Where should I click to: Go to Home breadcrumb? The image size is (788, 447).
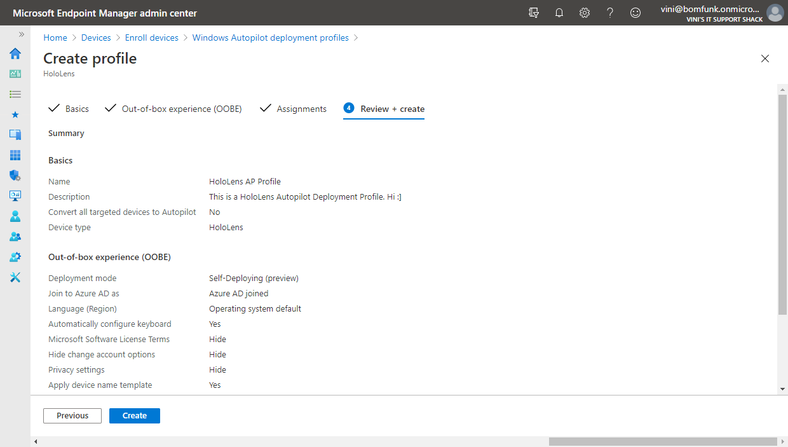coord(55,38)
